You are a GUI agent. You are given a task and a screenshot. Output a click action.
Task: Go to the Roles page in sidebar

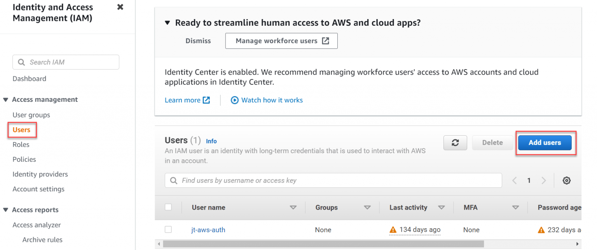point(21,144)
